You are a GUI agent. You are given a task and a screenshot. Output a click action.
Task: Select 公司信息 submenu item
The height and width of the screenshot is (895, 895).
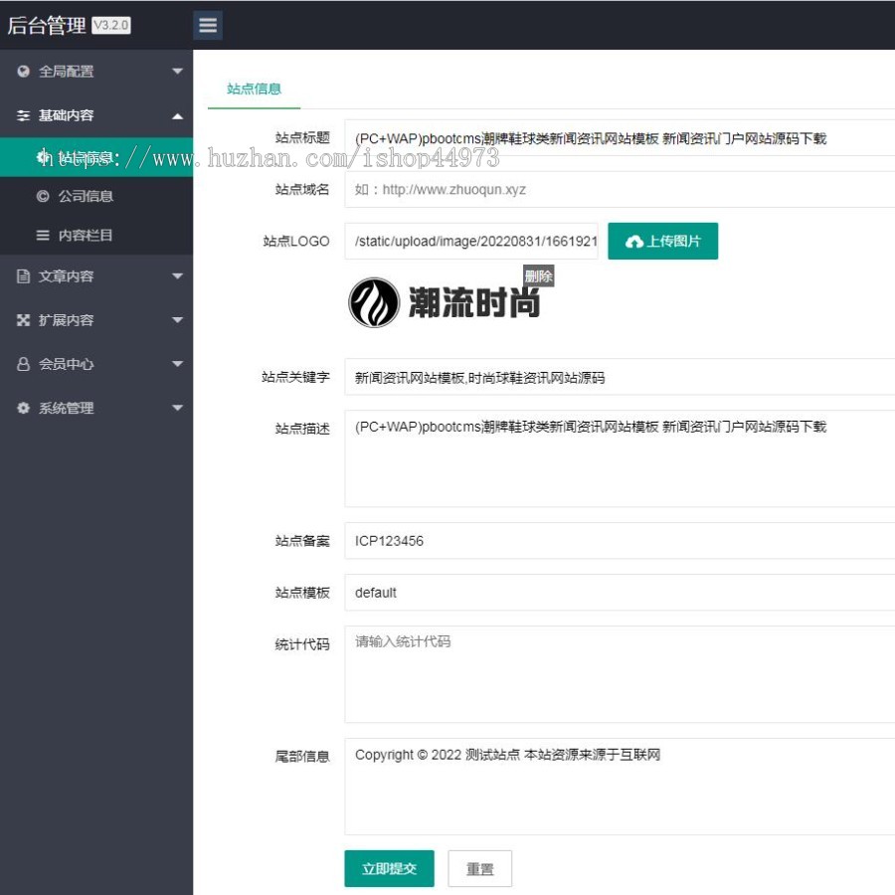click(96, 196)
